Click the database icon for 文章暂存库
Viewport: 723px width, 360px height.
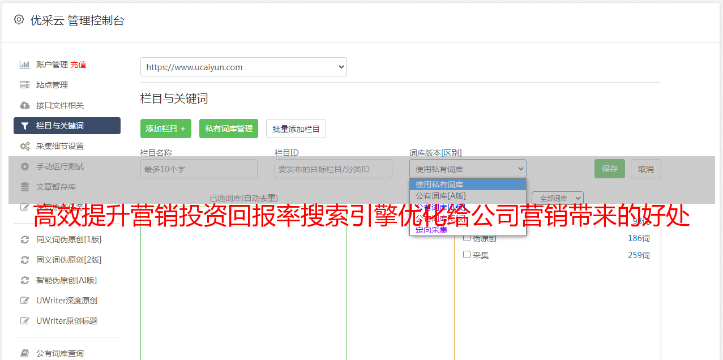25,187
